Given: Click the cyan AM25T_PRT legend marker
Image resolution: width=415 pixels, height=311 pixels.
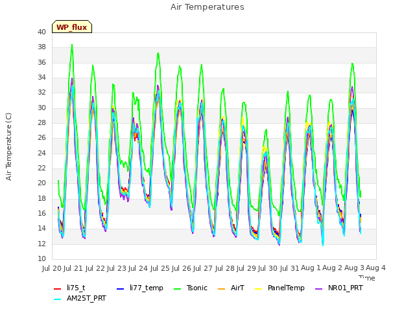Looking at the screenshot, I should pyautogui.click(x=58, y=299).
